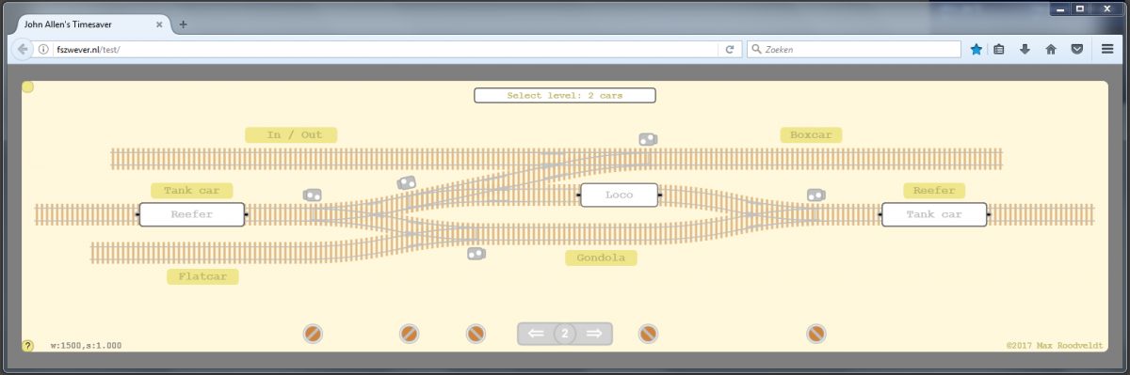Drive the loco with the right arrow button

click(594, 334)
